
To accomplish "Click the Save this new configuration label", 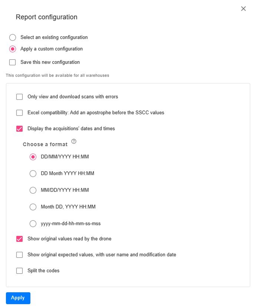I will (50, 62).
